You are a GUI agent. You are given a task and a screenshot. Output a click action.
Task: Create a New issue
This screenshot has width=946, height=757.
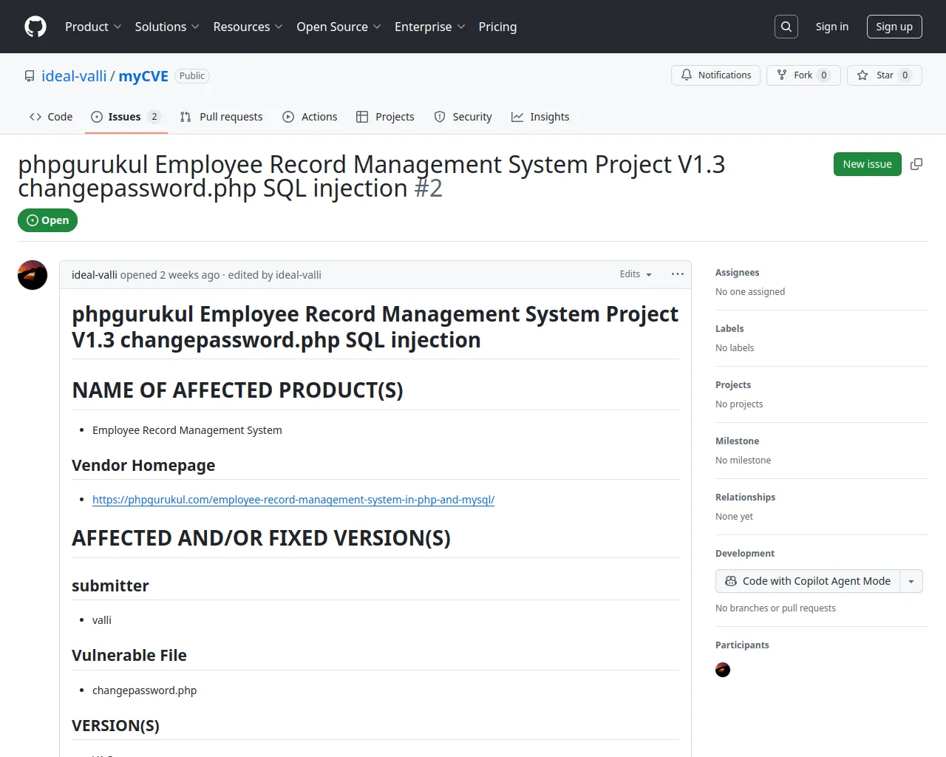point(868,164)
